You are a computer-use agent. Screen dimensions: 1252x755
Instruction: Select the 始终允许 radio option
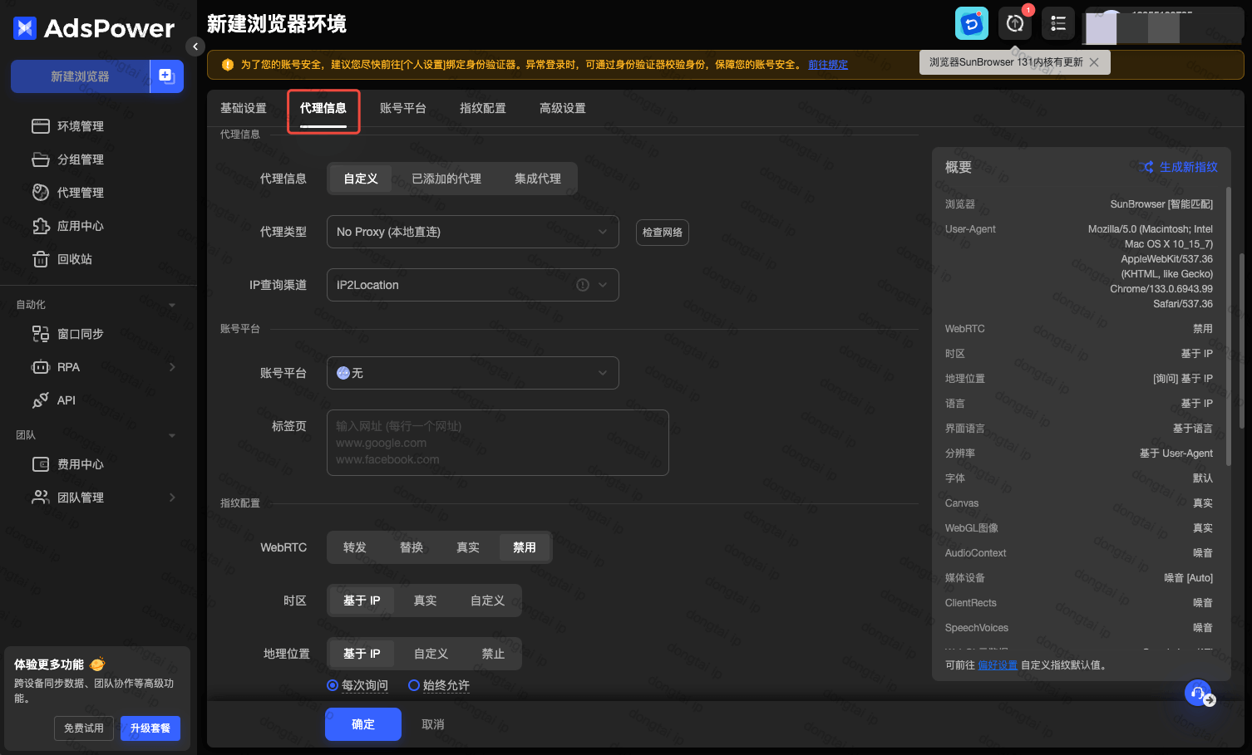414,685
